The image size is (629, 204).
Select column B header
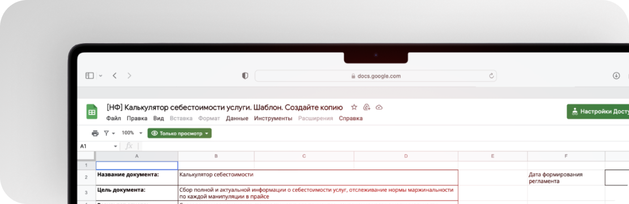[216, 156]
